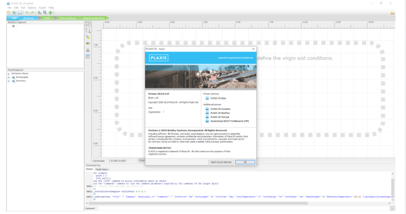
Task: Open the Expert menu
Action: pyautogui.click(x=42, y=8)
